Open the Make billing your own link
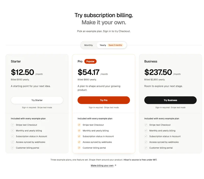The width and height of the screenshot is (204, 179). point(102,165)
